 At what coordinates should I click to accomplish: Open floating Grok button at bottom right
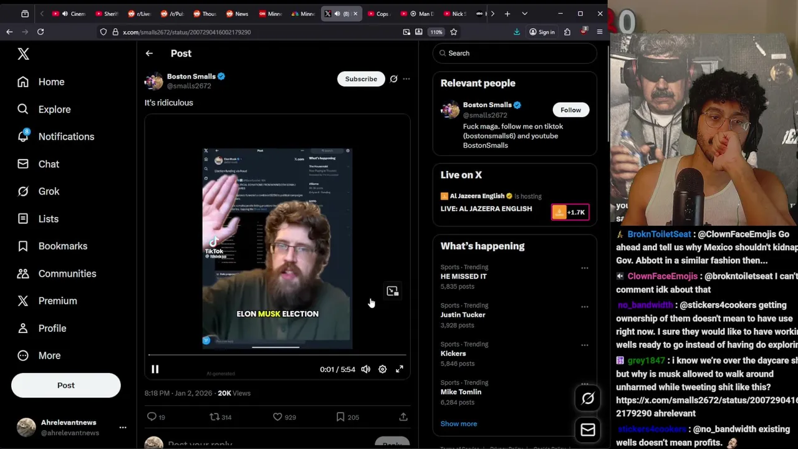(x=588, y=398)
